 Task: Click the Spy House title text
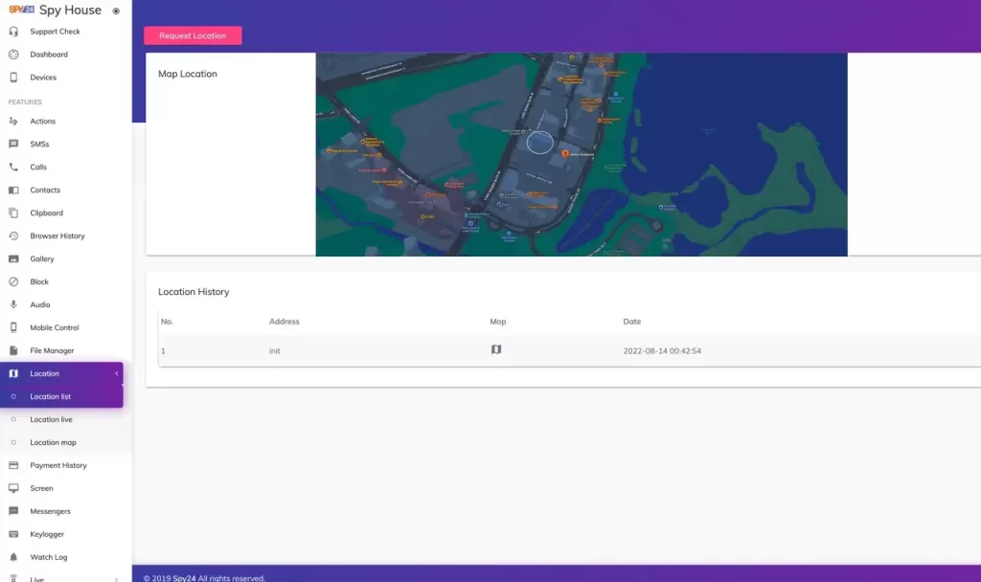pos(70,10)
